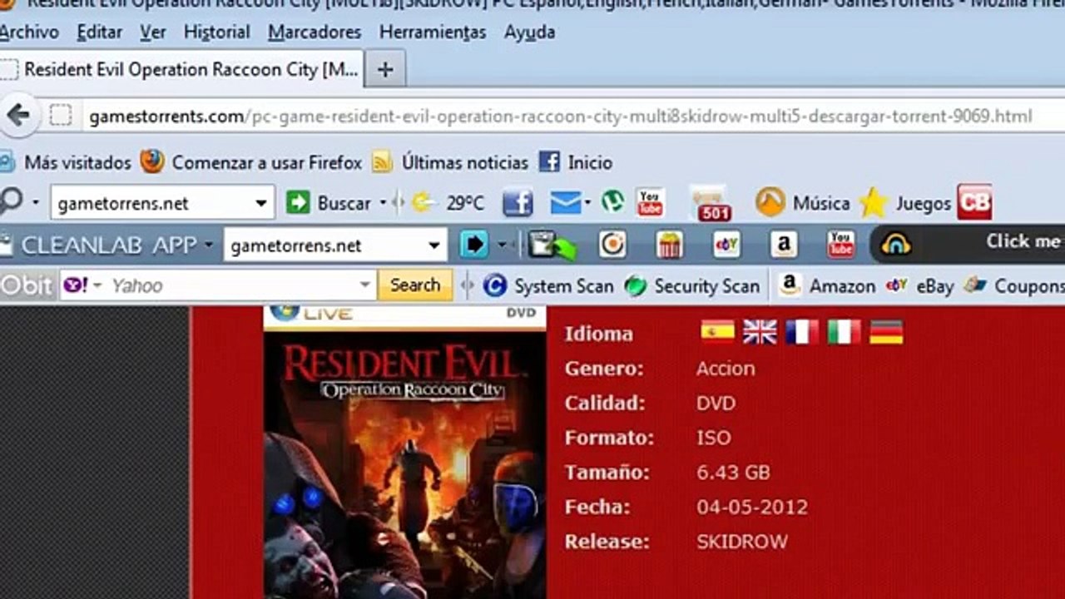Viewport: 1065px width, 599px height.
Task: Click the SKIDROW release value
Action: [x=742, y=542]
